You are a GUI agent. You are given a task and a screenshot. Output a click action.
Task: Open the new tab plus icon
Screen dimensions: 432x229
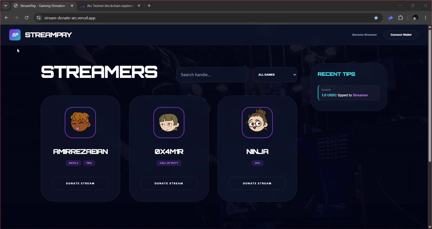pos(149,6)
